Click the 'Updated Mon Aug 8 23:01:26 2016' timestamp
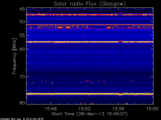This screenshot has height=120, width=161. 22,119
